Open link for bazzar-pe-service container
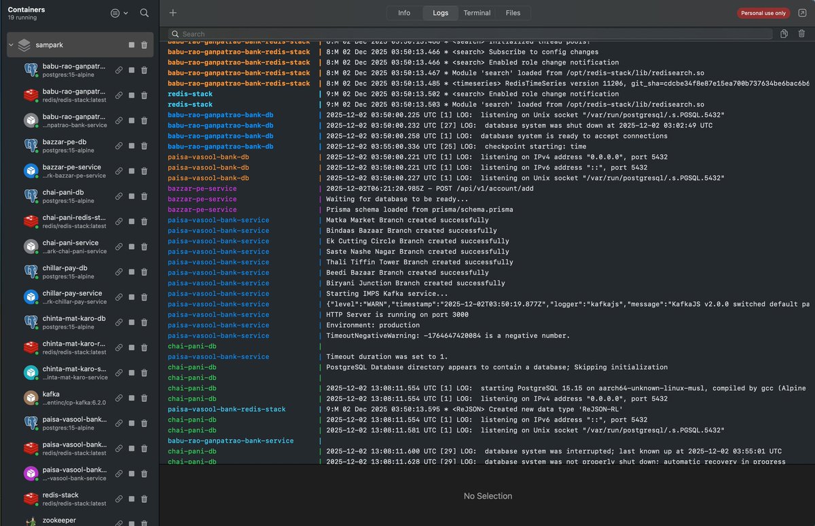This screenshot has height=526, width=815. (x=119, y=171)
